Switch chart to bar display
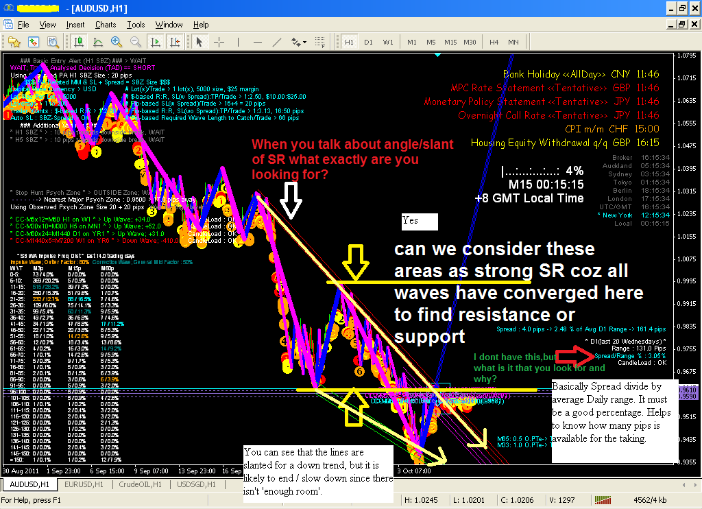Screen dimensions: 702x509 click(79, 42)
